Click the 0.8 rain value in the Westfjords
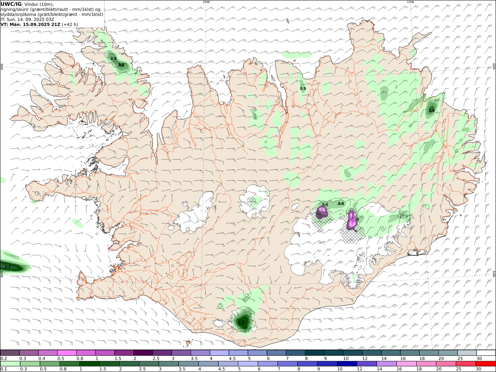This screenshot has width=496, height=372. [114, 59]
